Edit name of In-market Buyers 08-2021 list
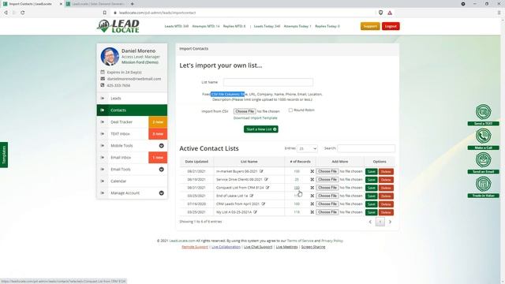The width and height of the screenshot is (505, 284). 261,171
